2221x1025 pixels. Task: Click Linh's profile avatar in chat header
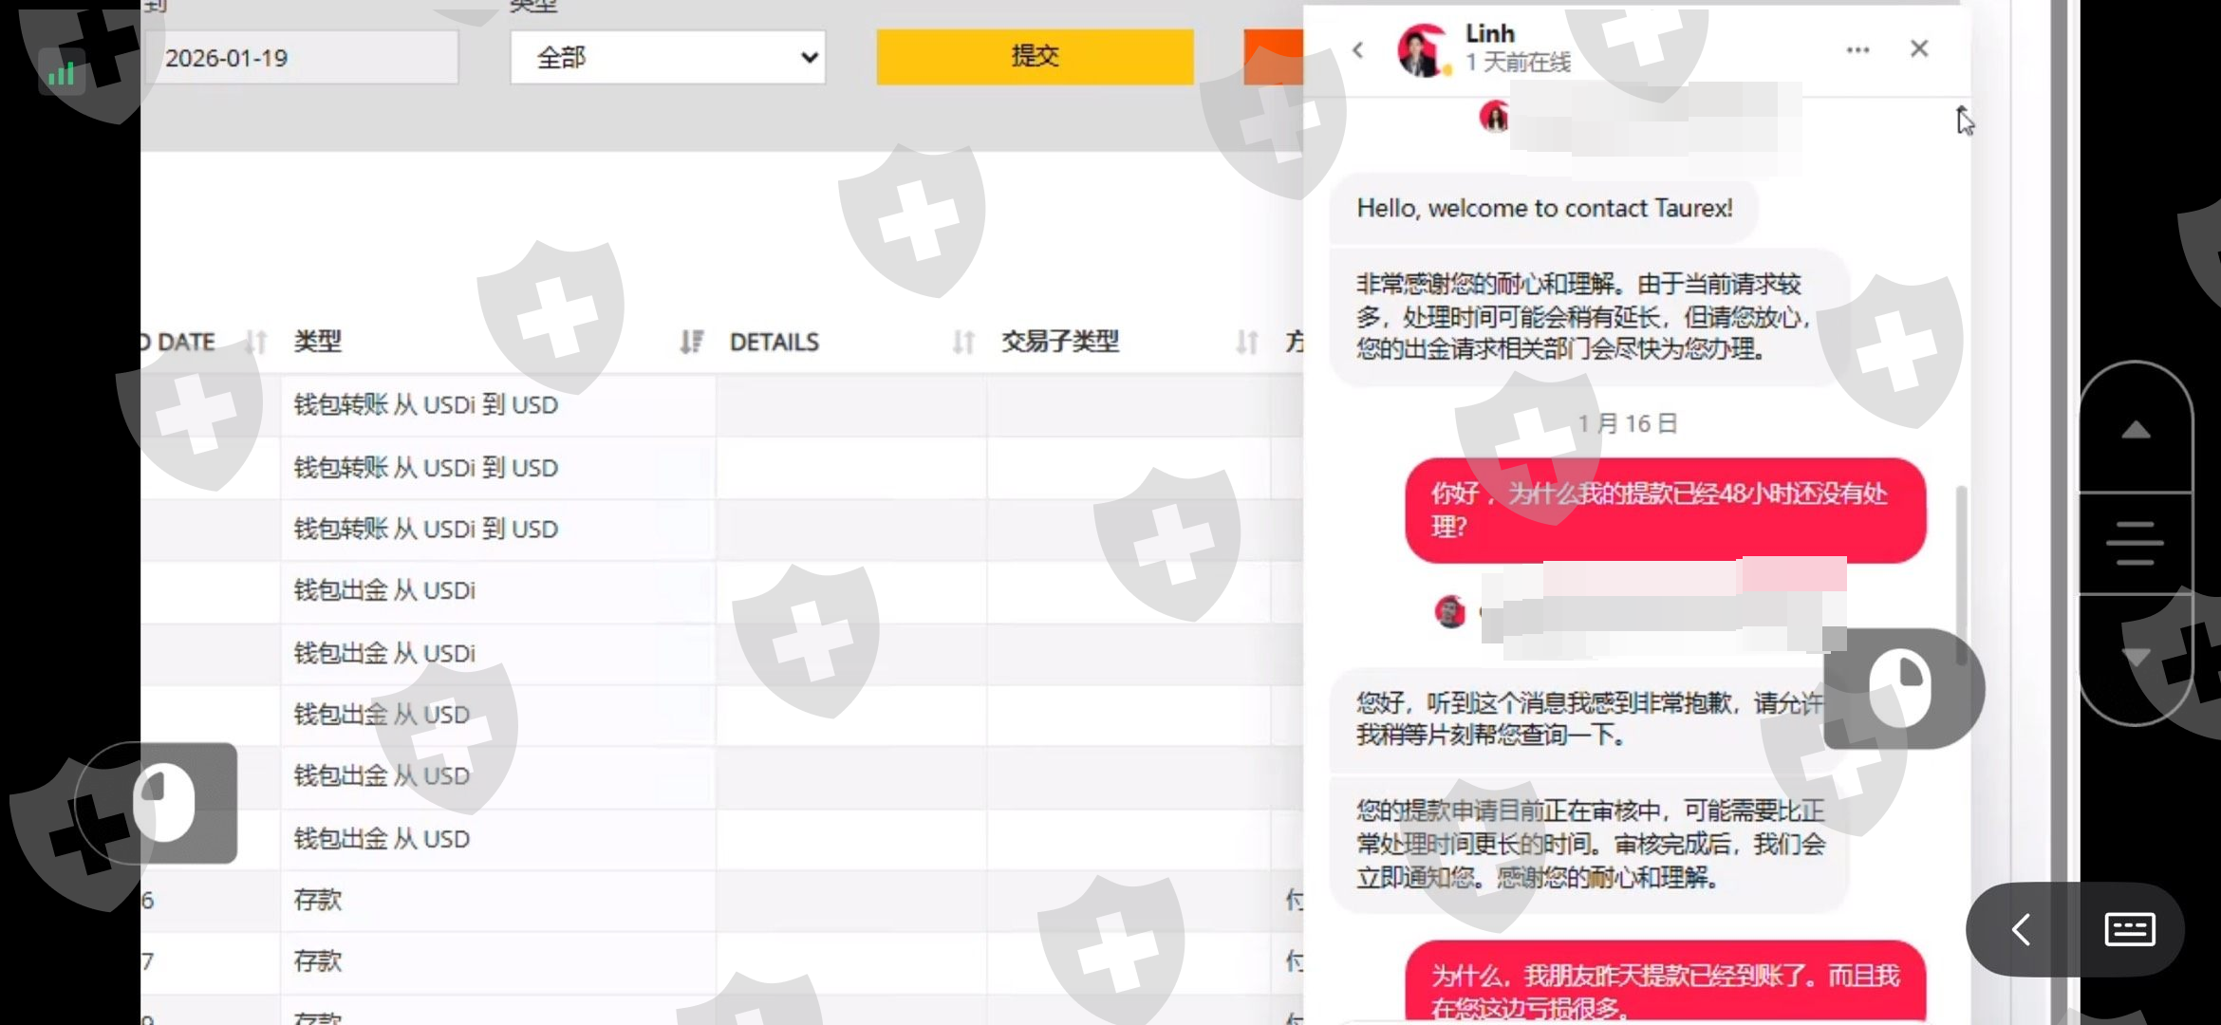1423,50
